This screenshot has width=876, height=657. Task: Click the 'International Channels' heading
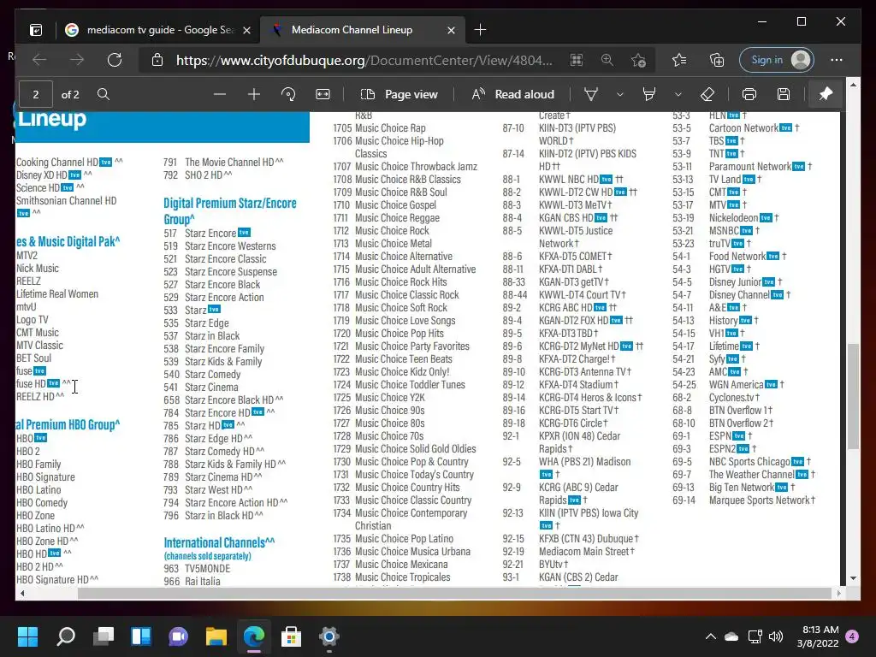pyautogui.click(x=219, y=542)
